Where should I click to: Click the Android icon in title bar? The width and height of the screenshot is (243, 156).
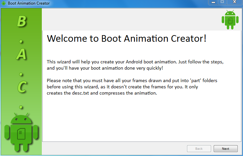coord(4,3)
